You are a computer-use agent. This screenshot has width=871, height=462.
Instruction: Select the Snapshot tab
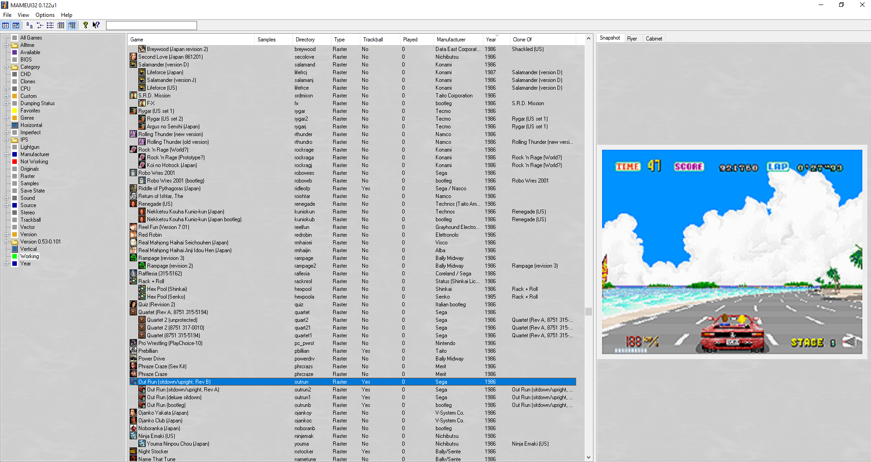[610, 38]
